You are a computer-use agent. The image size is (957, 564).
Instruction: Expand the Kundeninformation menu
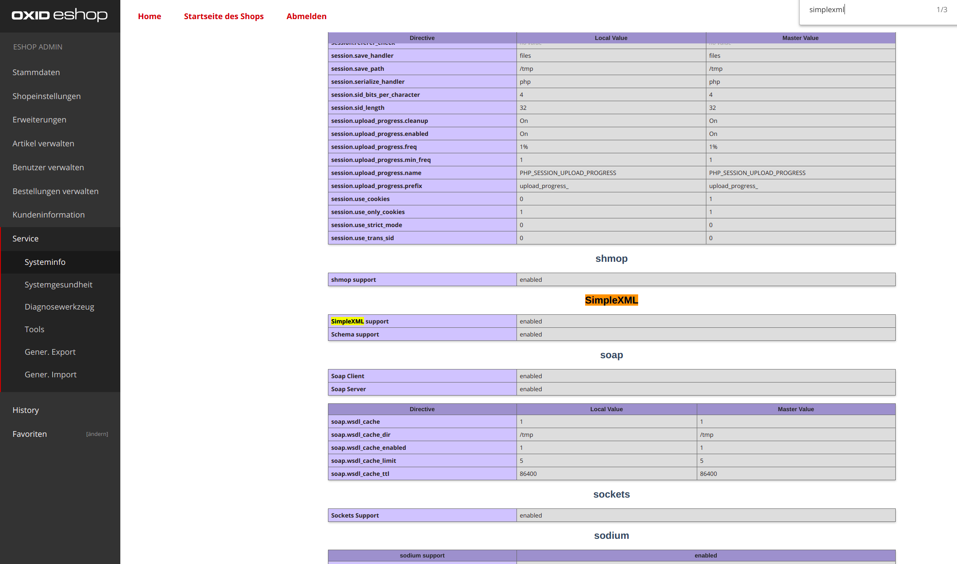49,214
